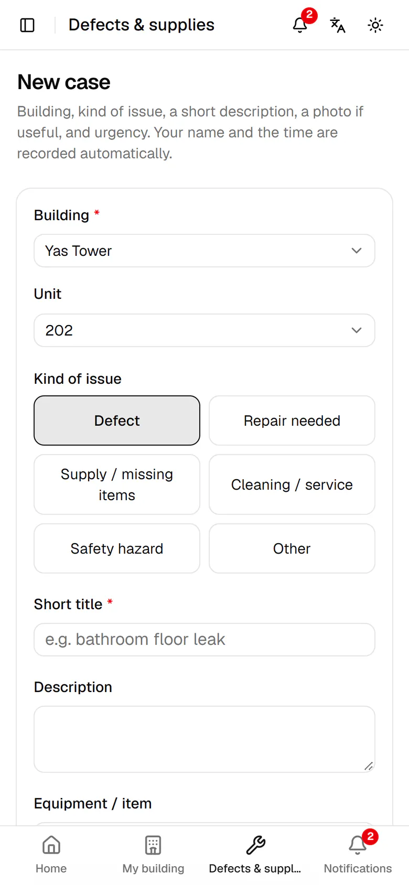The image size is (409, 885).
Task: Click the chevron in the Unit selector
Action: [357, 330]
